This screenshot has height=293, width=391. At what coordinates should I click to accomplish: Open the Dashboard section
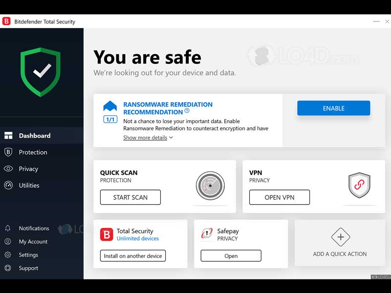34,136
